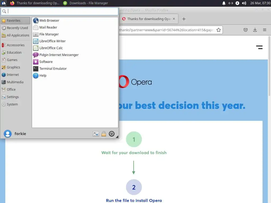Screen dimensions: 271x203
Task: Start LibreOffice Writer
Action: click(x=75, y=41)
